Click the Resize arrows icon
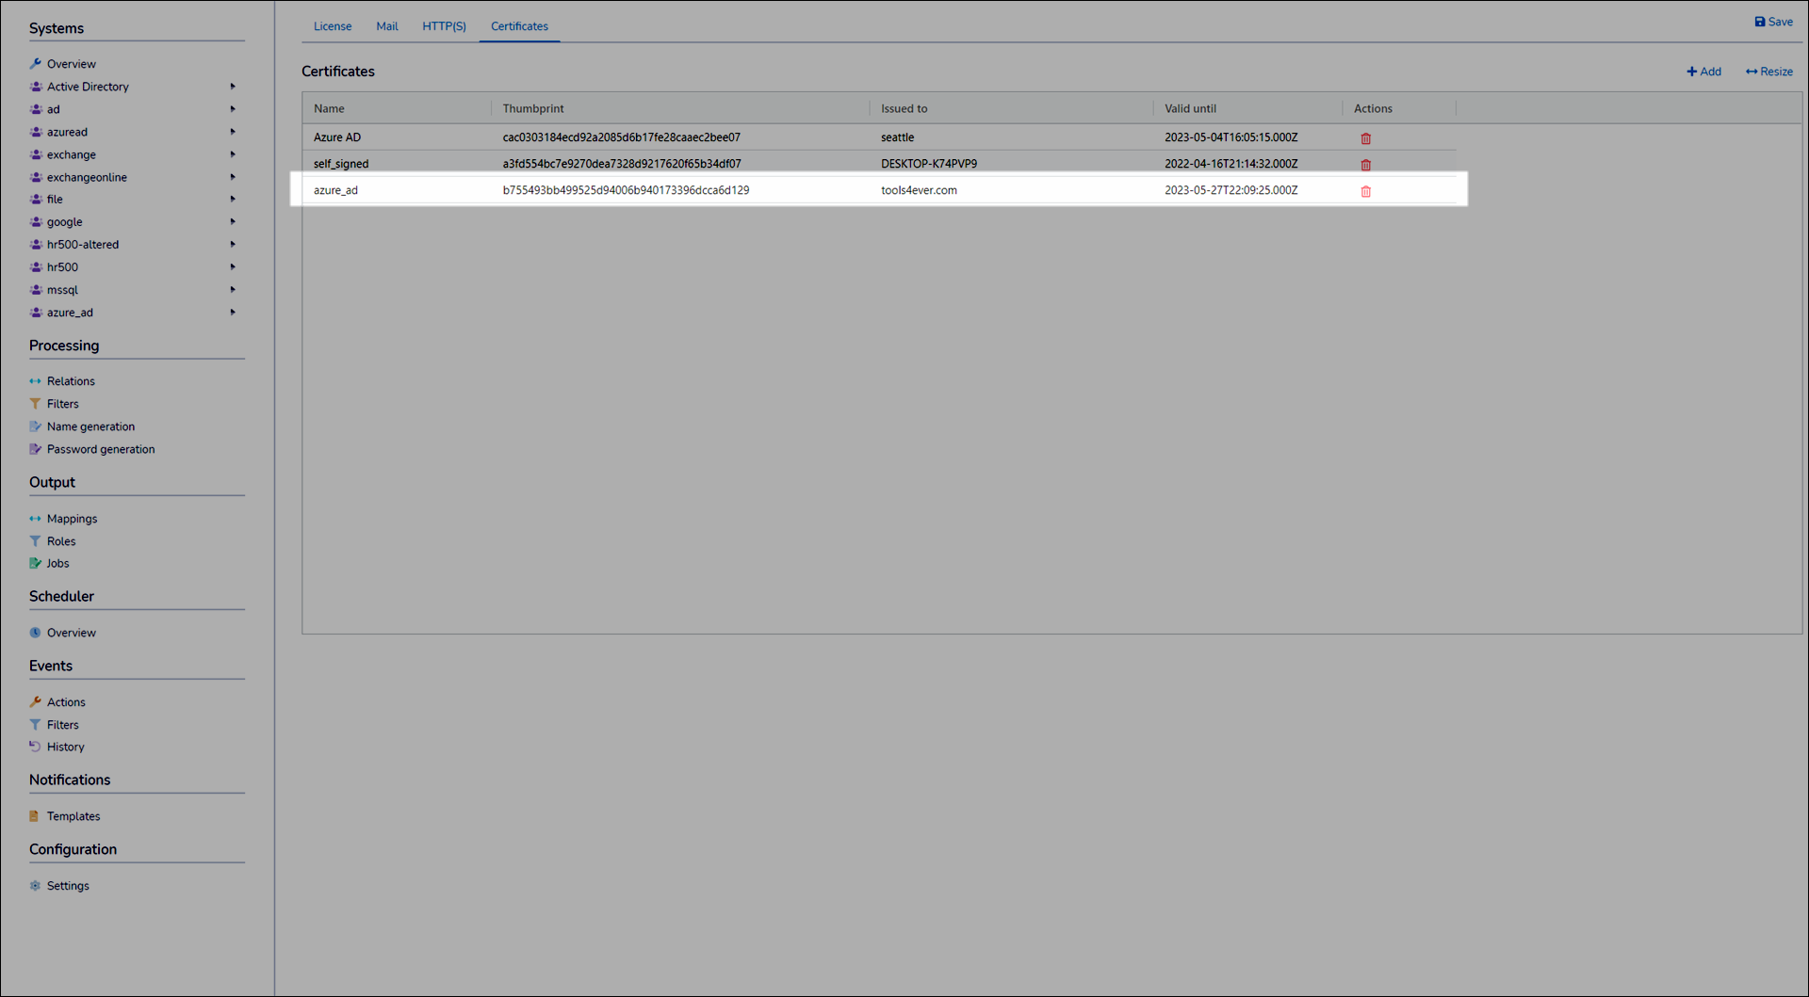Viewport: 1809px width, 997px height. click(1751, 72)
